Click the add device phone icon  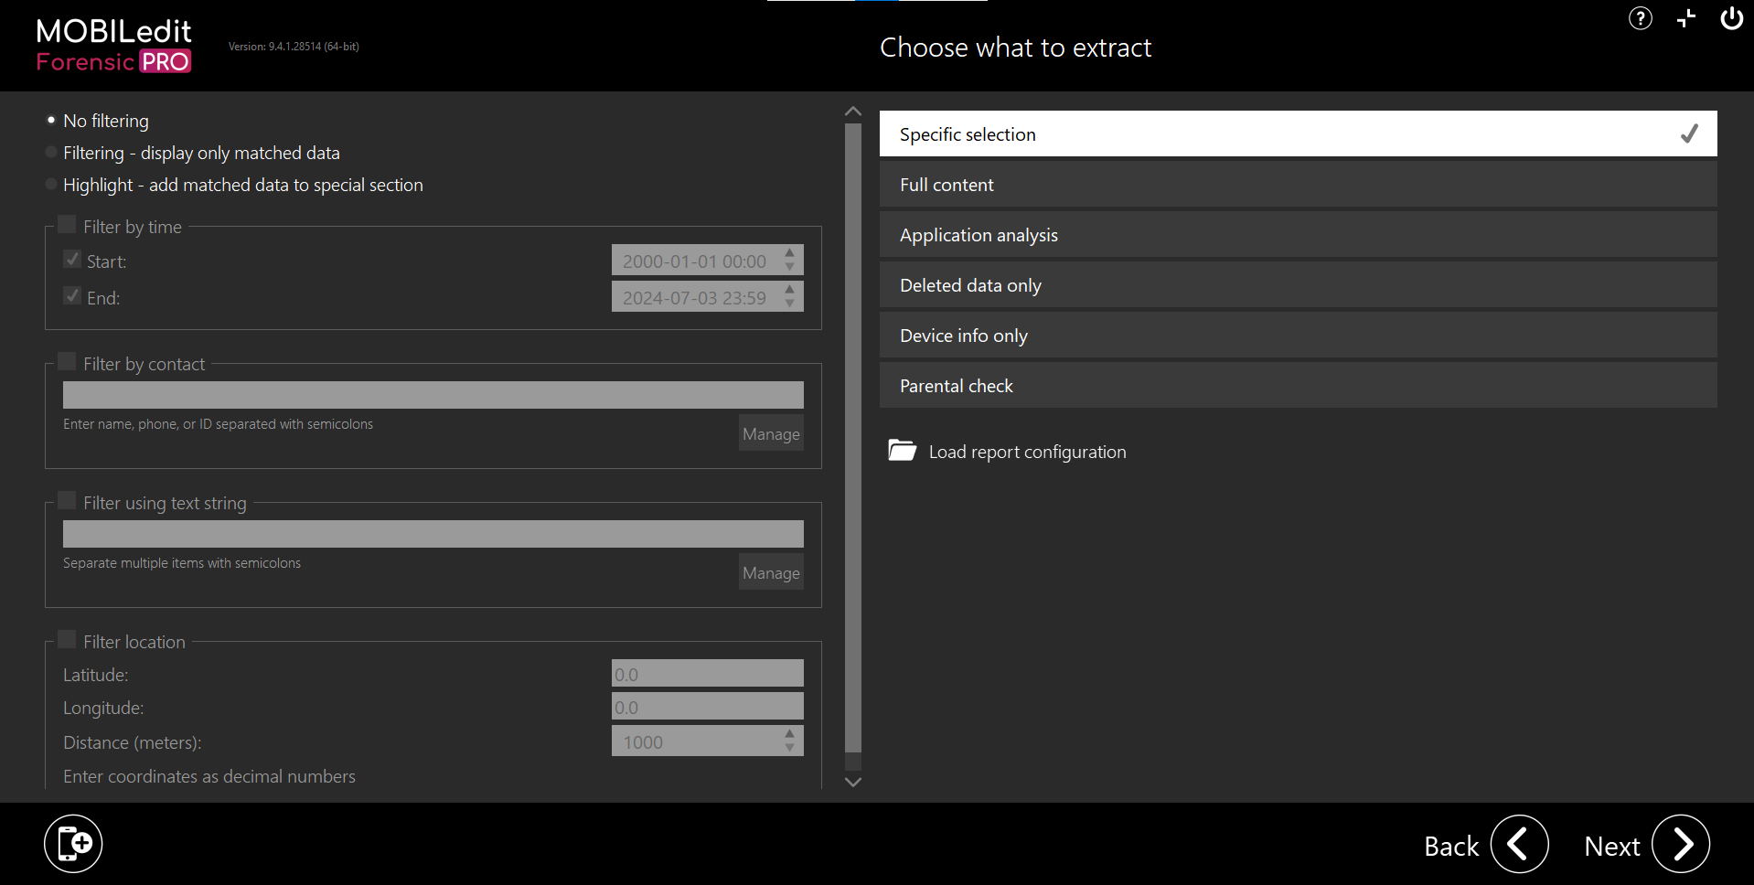[x=73, y=843]
